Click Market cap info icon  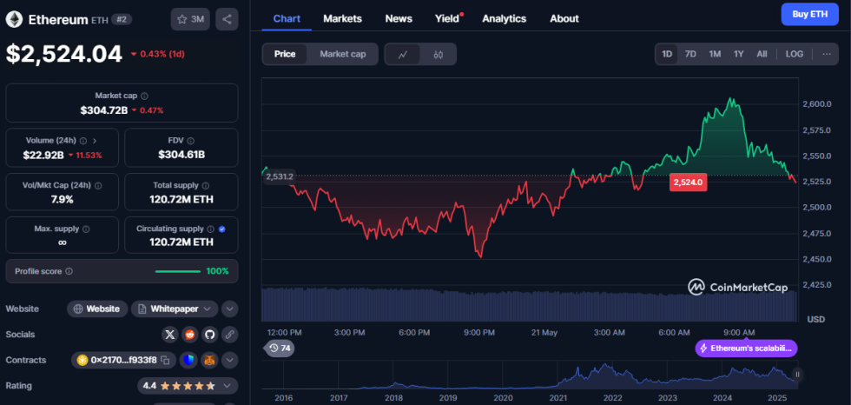tap(144, 96)
